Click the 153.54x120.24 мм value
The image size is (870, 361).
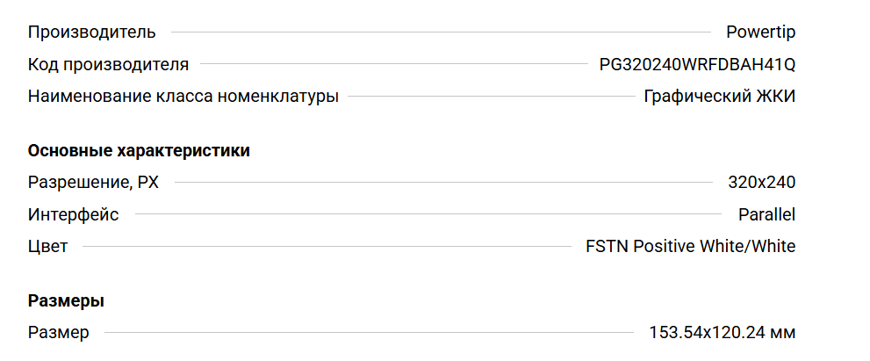pyautogui.click(x=722, y=333)
